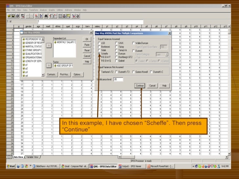Click Cancel in Post Hoc dialog
Image resolution: width=239 pixels, height=179 pixels.
[x=152, y=86]
